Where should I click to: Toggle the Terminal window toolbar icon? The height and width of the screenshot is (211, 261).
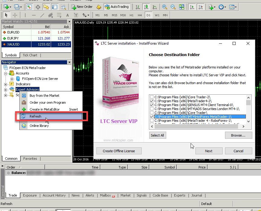tap(55, 7)
